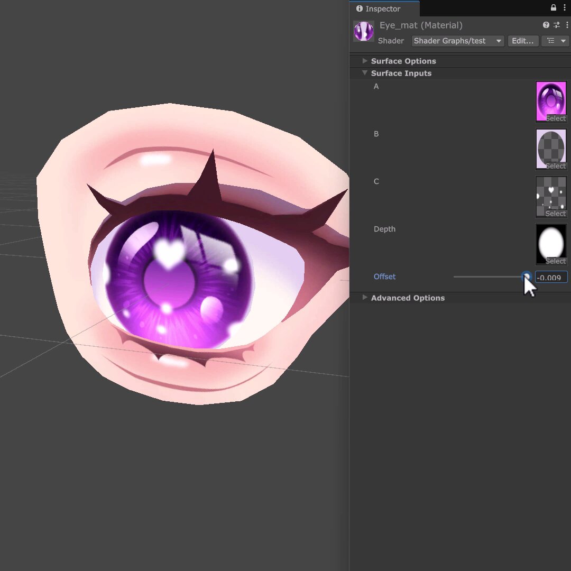Open the Shader Graphs/test shader dropdown
The width and height of the screenshot is (571, 571).
pos(458,41)
